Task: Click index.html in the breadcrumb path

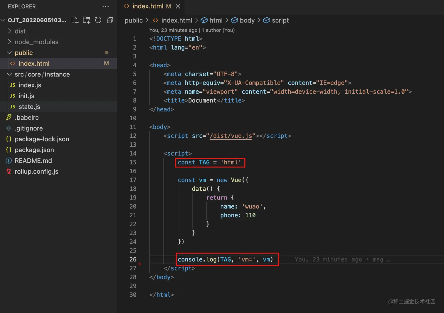Action: coord(177,20)
